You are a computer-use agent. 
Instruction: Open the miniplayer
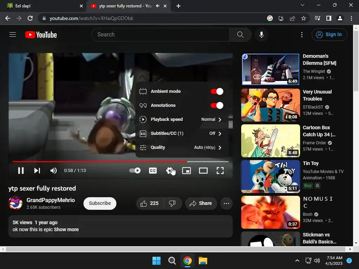coord(187,171)
